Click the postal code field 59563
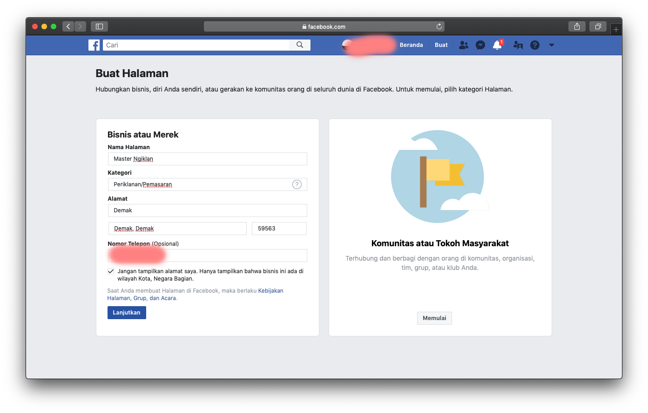 click(x=279, y=229)
